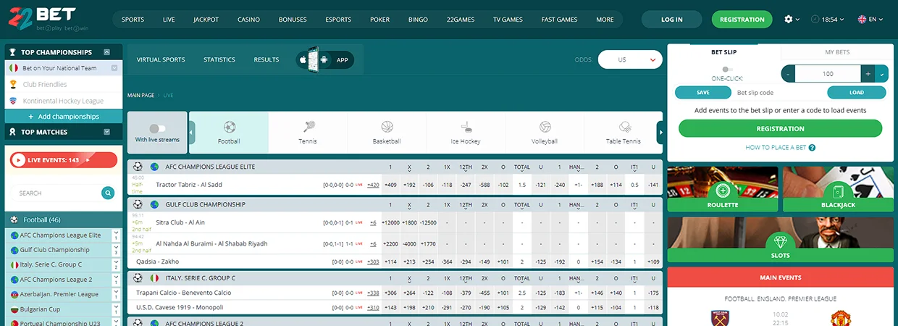Select the Table Tennis sport icon
Viewport: 898px width, 326px height.
[624, 132]
